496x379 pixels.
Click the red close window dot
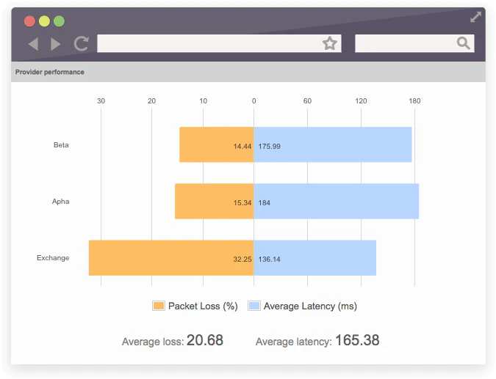pyautogui.click(x=29, y=21)
